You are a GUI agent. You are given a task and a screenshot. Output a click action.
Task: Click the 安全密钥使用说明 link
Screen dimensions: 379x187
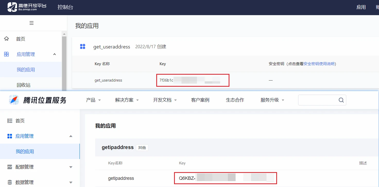tap(319, 64)
